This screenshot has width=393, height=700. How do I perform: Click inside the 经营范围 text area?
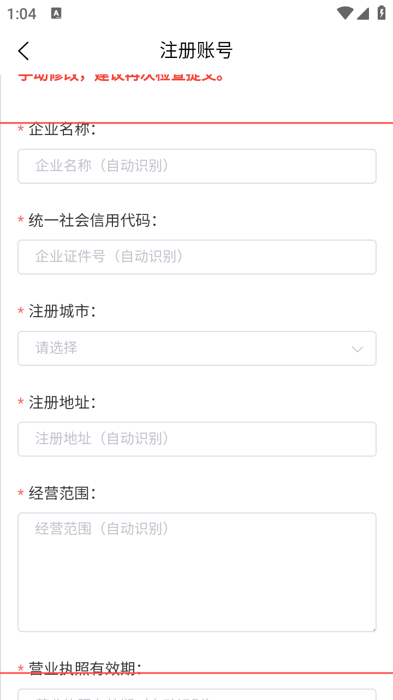196,572
